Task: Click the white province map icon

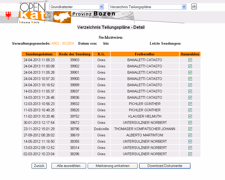Action: (62, 17)
